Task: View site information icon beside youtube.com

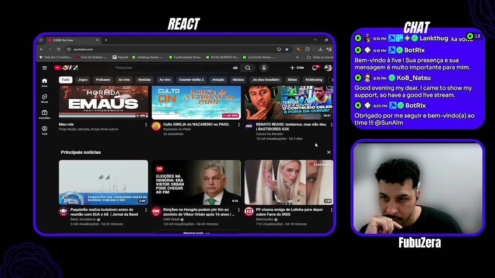Action: tap(68, 49)
